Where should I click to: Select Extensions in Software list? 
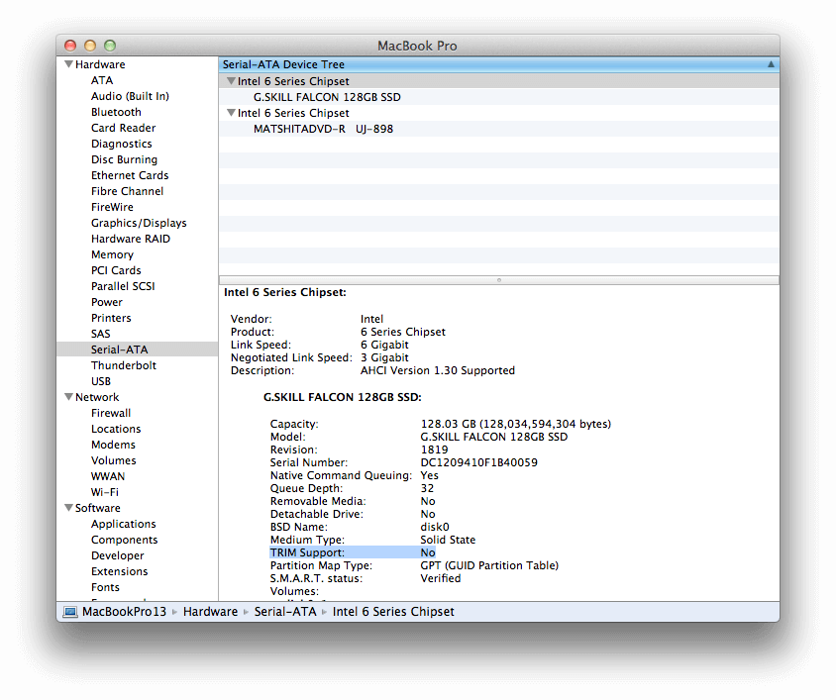pos(119,571)
